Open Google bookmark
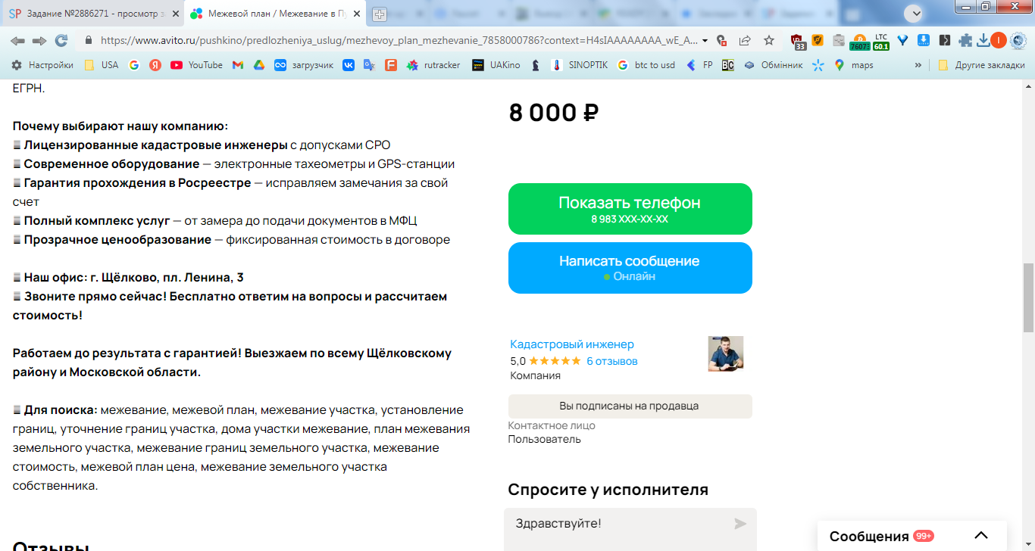 tap(134, 65)
